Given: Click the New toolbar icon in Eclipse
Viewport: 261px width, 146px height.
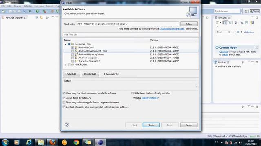Looking at the screenshot, I should 3,11.
